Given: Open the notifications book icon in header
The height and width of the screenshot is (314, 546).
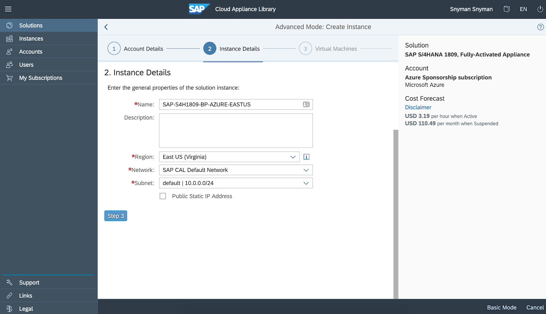Looking at the screenshot, I should click(x=507, y=9).
